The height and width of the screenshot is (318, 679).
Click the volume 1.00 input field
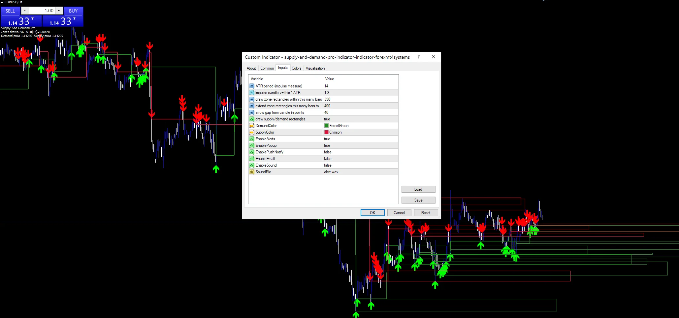pyautogui.click(x=42, y=11)
